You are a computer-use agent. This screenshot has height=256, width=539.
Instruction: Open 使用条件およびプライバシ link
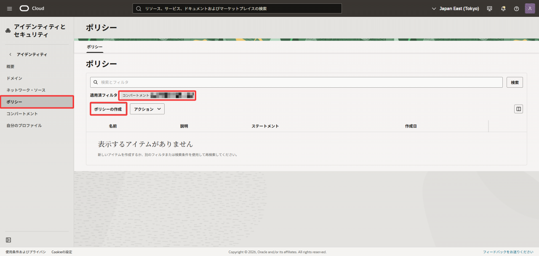pyautogui.click(x=26, y=252)
